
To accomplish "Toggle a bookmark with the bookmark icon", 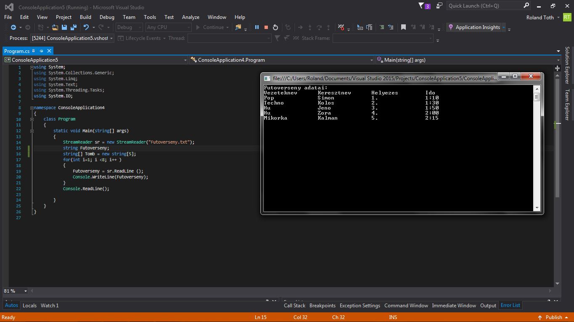I will coord(403,27).
